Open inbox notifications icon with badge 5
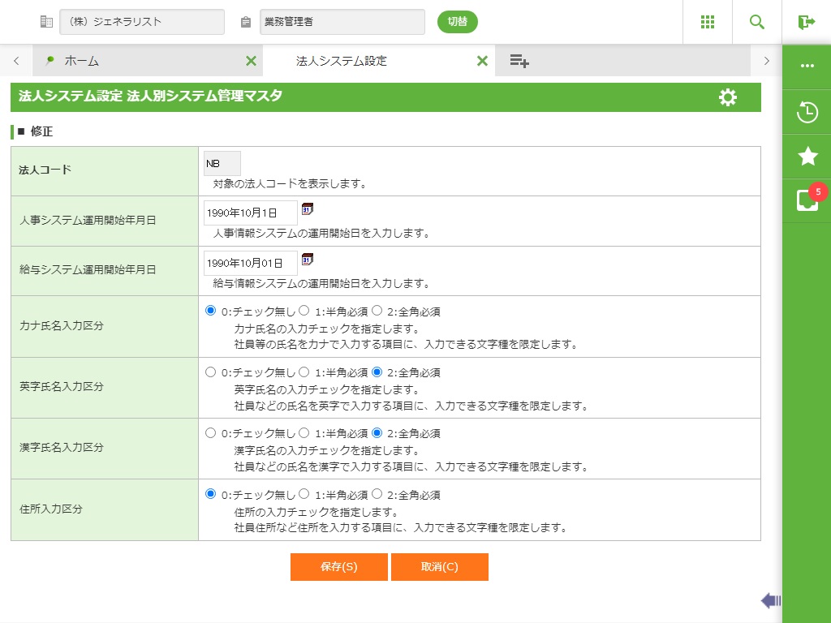831x623 pixels. pyautogui.click(x=807, y=200)
